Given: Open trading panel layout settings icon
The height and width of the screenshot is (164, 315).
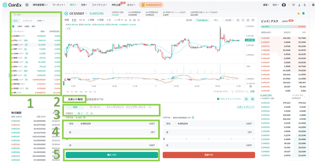Looking at the screenshot, I should click(x=253, y=99).
